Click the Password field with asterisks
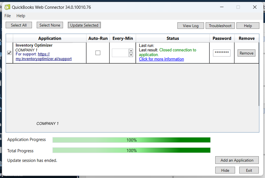 [222, 53]
